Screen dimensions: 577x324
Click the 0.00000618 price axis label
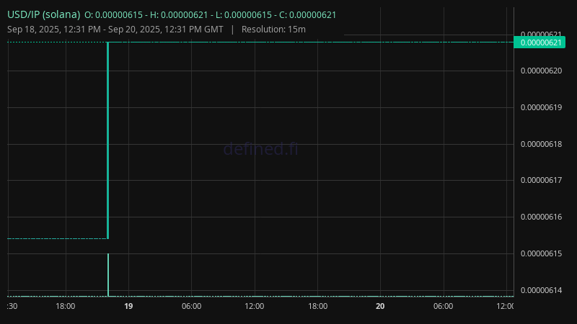click(542, 144)
